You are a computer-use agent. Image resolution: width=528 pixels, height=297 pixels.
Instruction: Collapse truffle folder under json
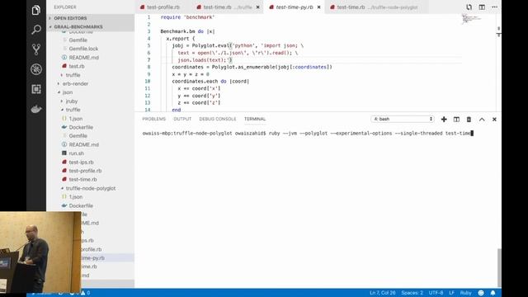coord(73,110)
